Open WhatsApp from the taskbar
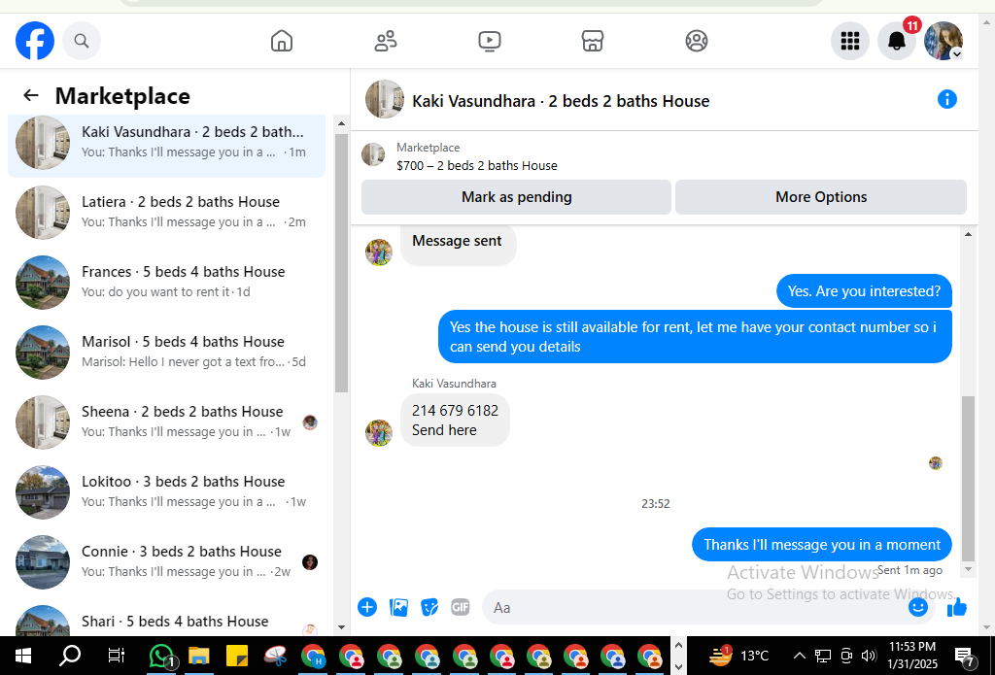 pos(162,656)
